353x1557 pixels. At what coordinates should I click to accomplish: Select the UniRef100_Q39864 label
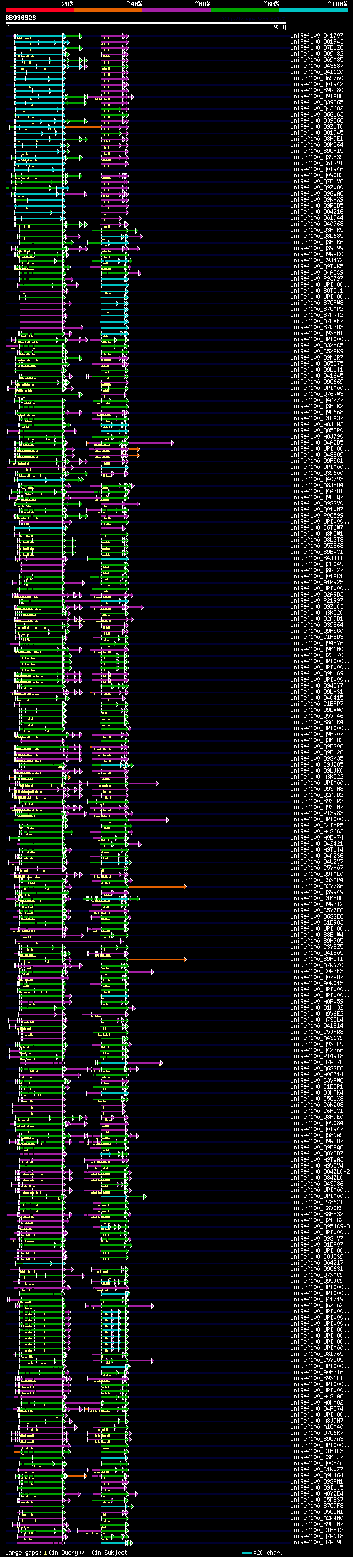click(317, 624)
